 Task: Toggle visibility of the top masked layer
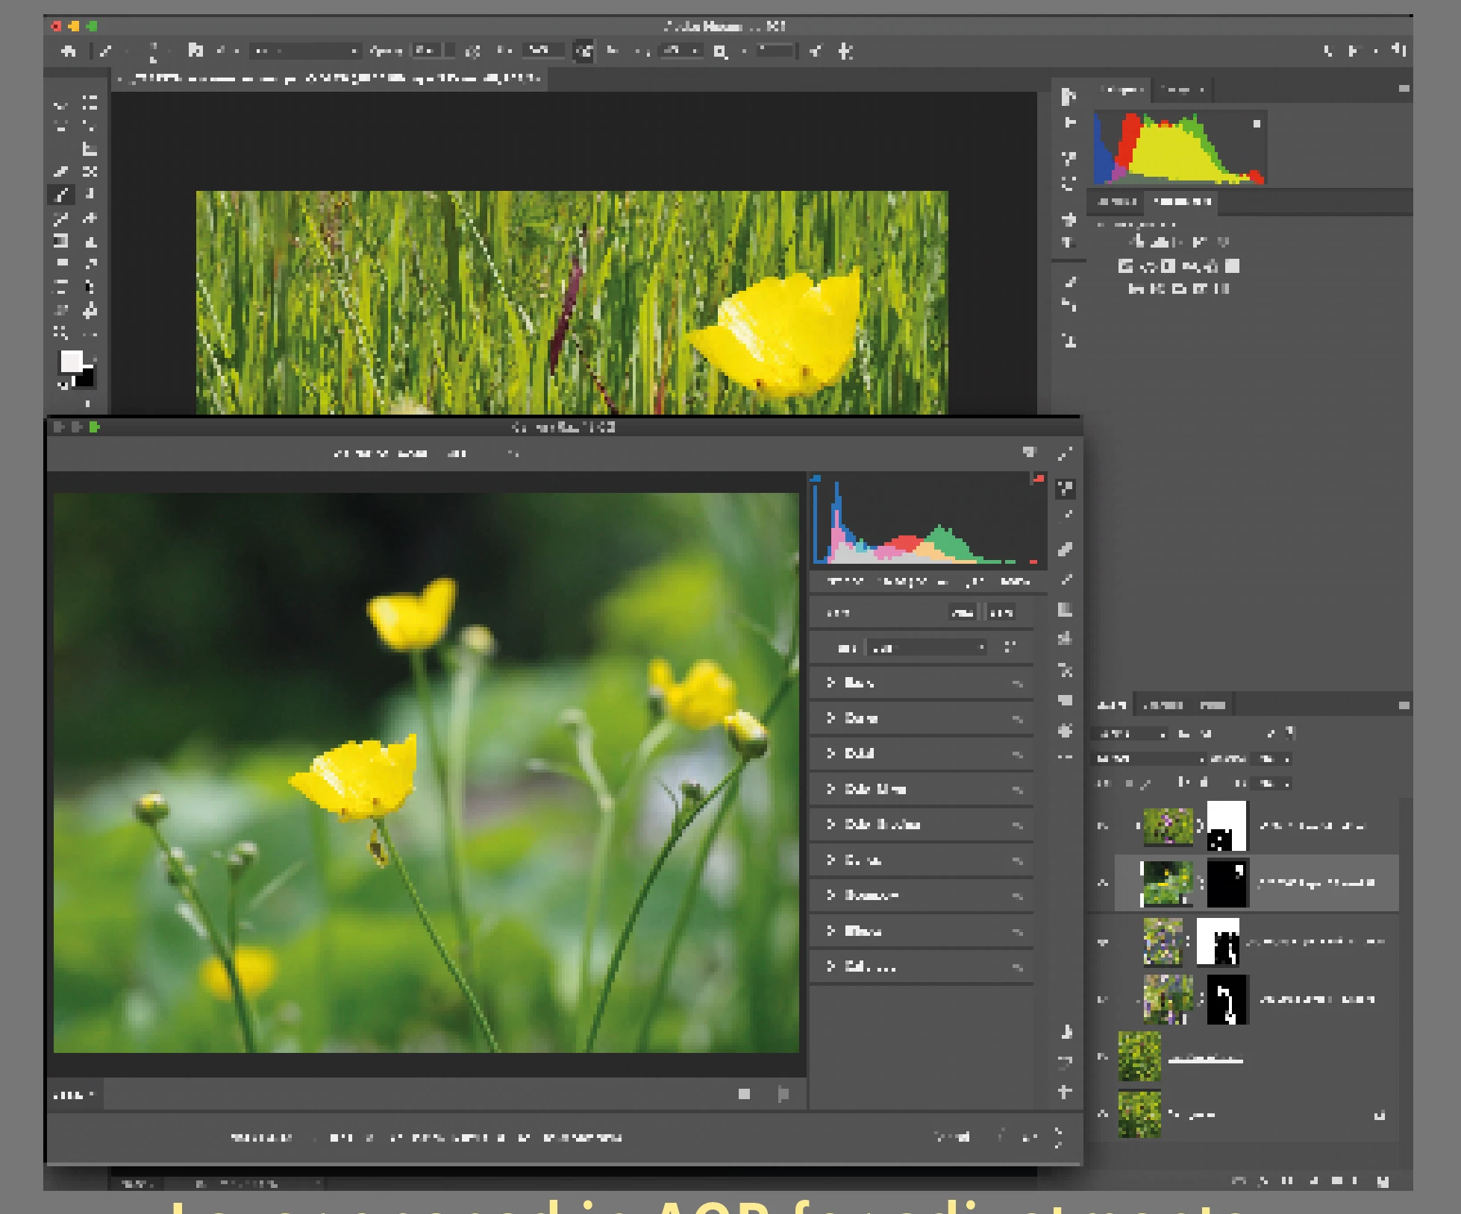click(x=1103, y=825)
